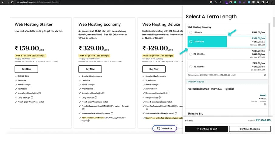Buy Now for Web Hosting Deluxe

pyautogui.click(x=154, y=69)
